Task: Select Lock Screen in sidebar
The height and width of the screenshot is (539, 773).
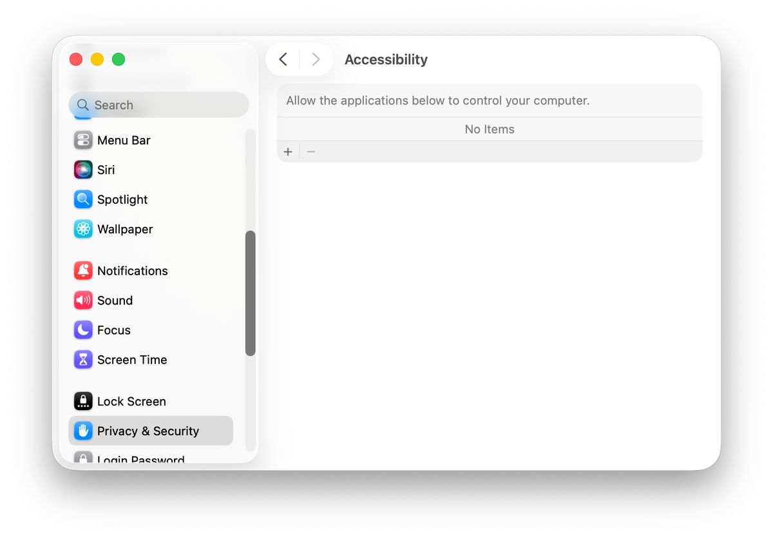Action: [151, 401]
